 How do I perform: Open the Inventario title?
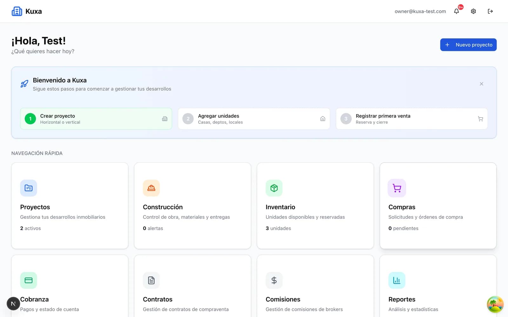[x=280, y=207]
